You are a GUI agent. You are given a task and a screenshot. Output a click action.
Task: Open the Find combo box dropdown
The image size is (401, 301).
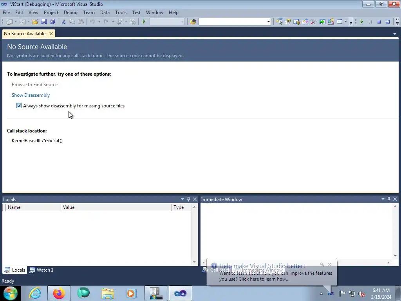pos(269,22)
